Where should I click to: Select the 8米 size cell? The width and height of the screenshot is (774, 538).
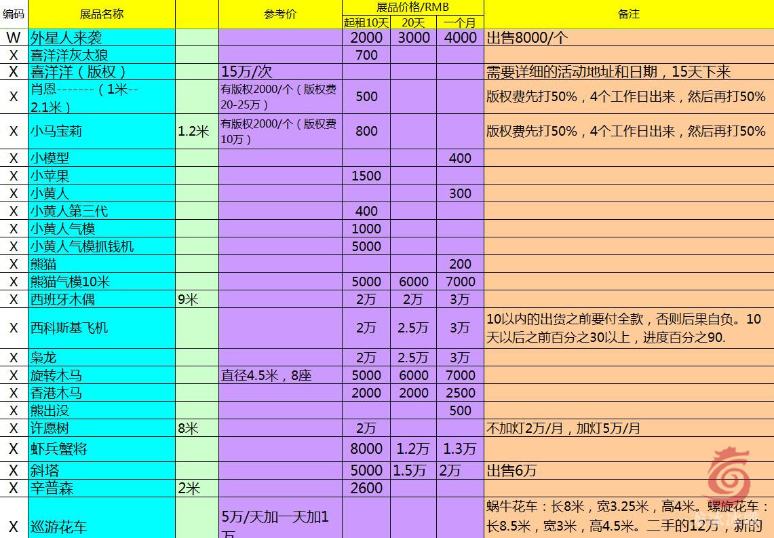click(197, 428)
